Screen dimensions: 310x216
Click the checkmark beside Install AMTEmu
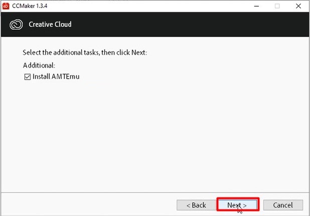pos(27,77)
